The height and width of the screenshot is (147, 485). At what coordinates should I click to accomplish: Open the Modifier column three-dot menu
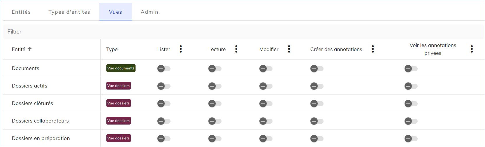pyautogui.click(x=289, y=49)
